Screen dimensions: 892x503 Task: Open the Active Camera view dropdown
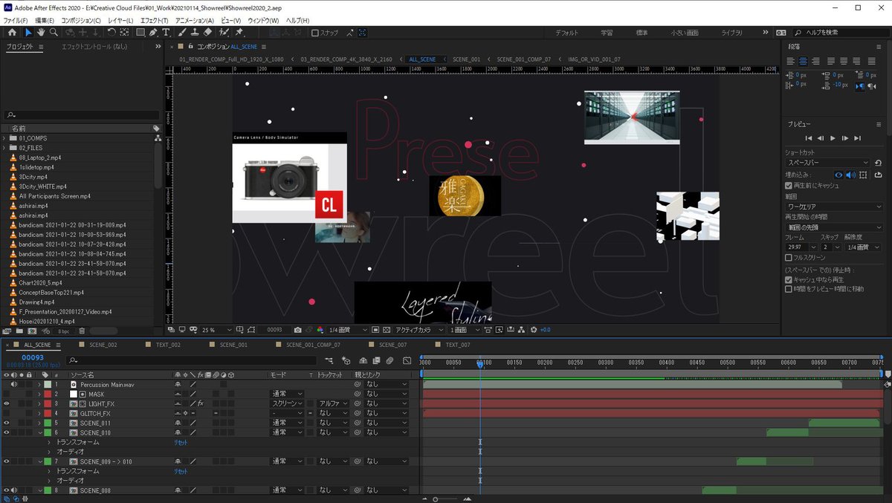[x=418, y=330]
